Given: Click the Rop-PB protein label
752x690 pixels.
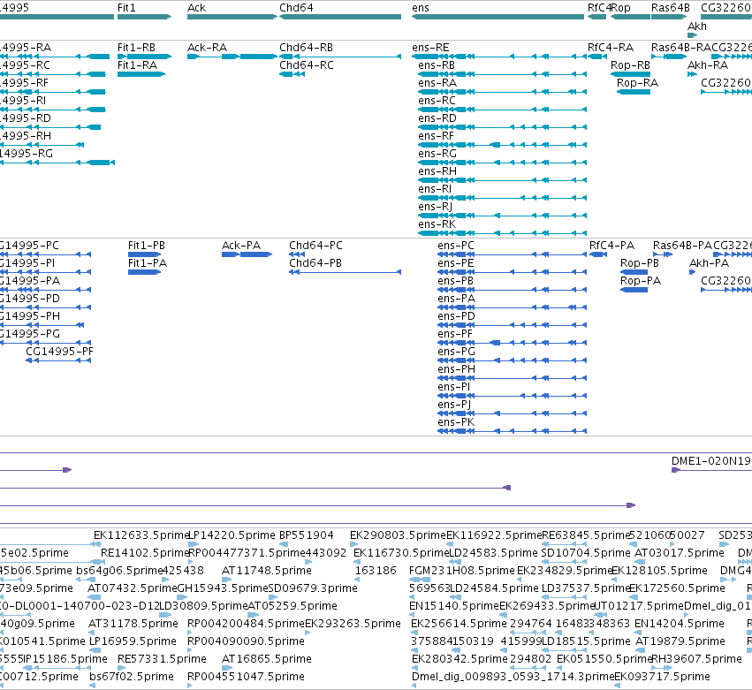Looking at the screenshot, I should pyautogui.click(x=640, y=263).
